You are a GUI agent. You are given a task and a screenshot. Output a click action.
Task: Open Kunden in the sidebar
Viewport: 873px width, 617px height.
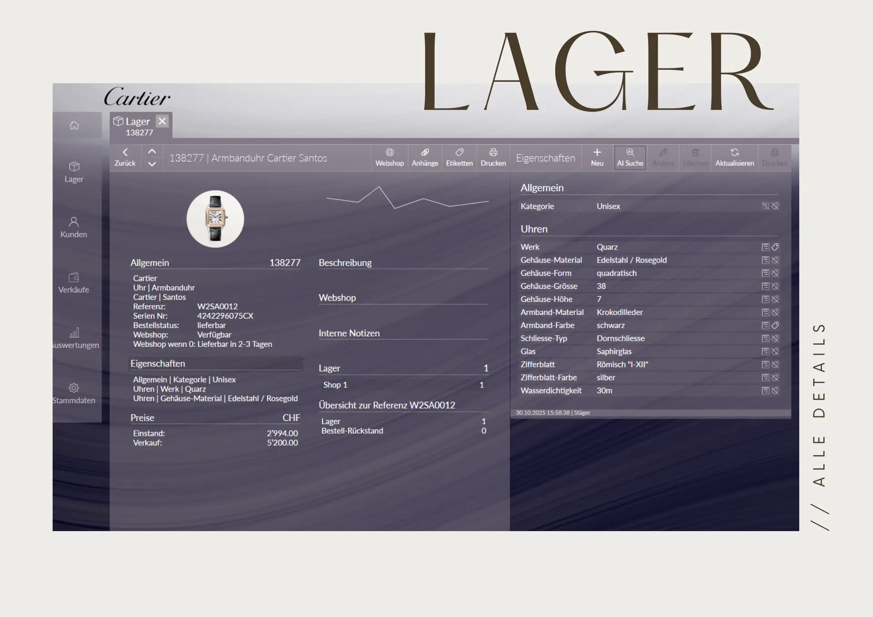[x=74, y=227]
